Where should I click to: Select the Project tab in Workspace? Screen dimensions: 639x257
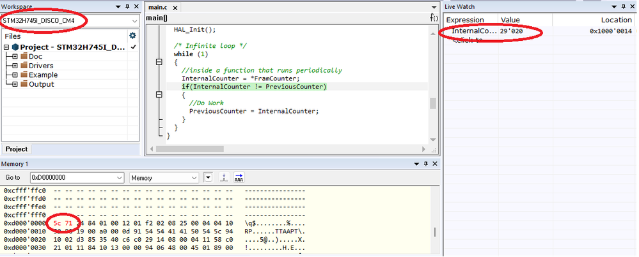pos(17,149)
